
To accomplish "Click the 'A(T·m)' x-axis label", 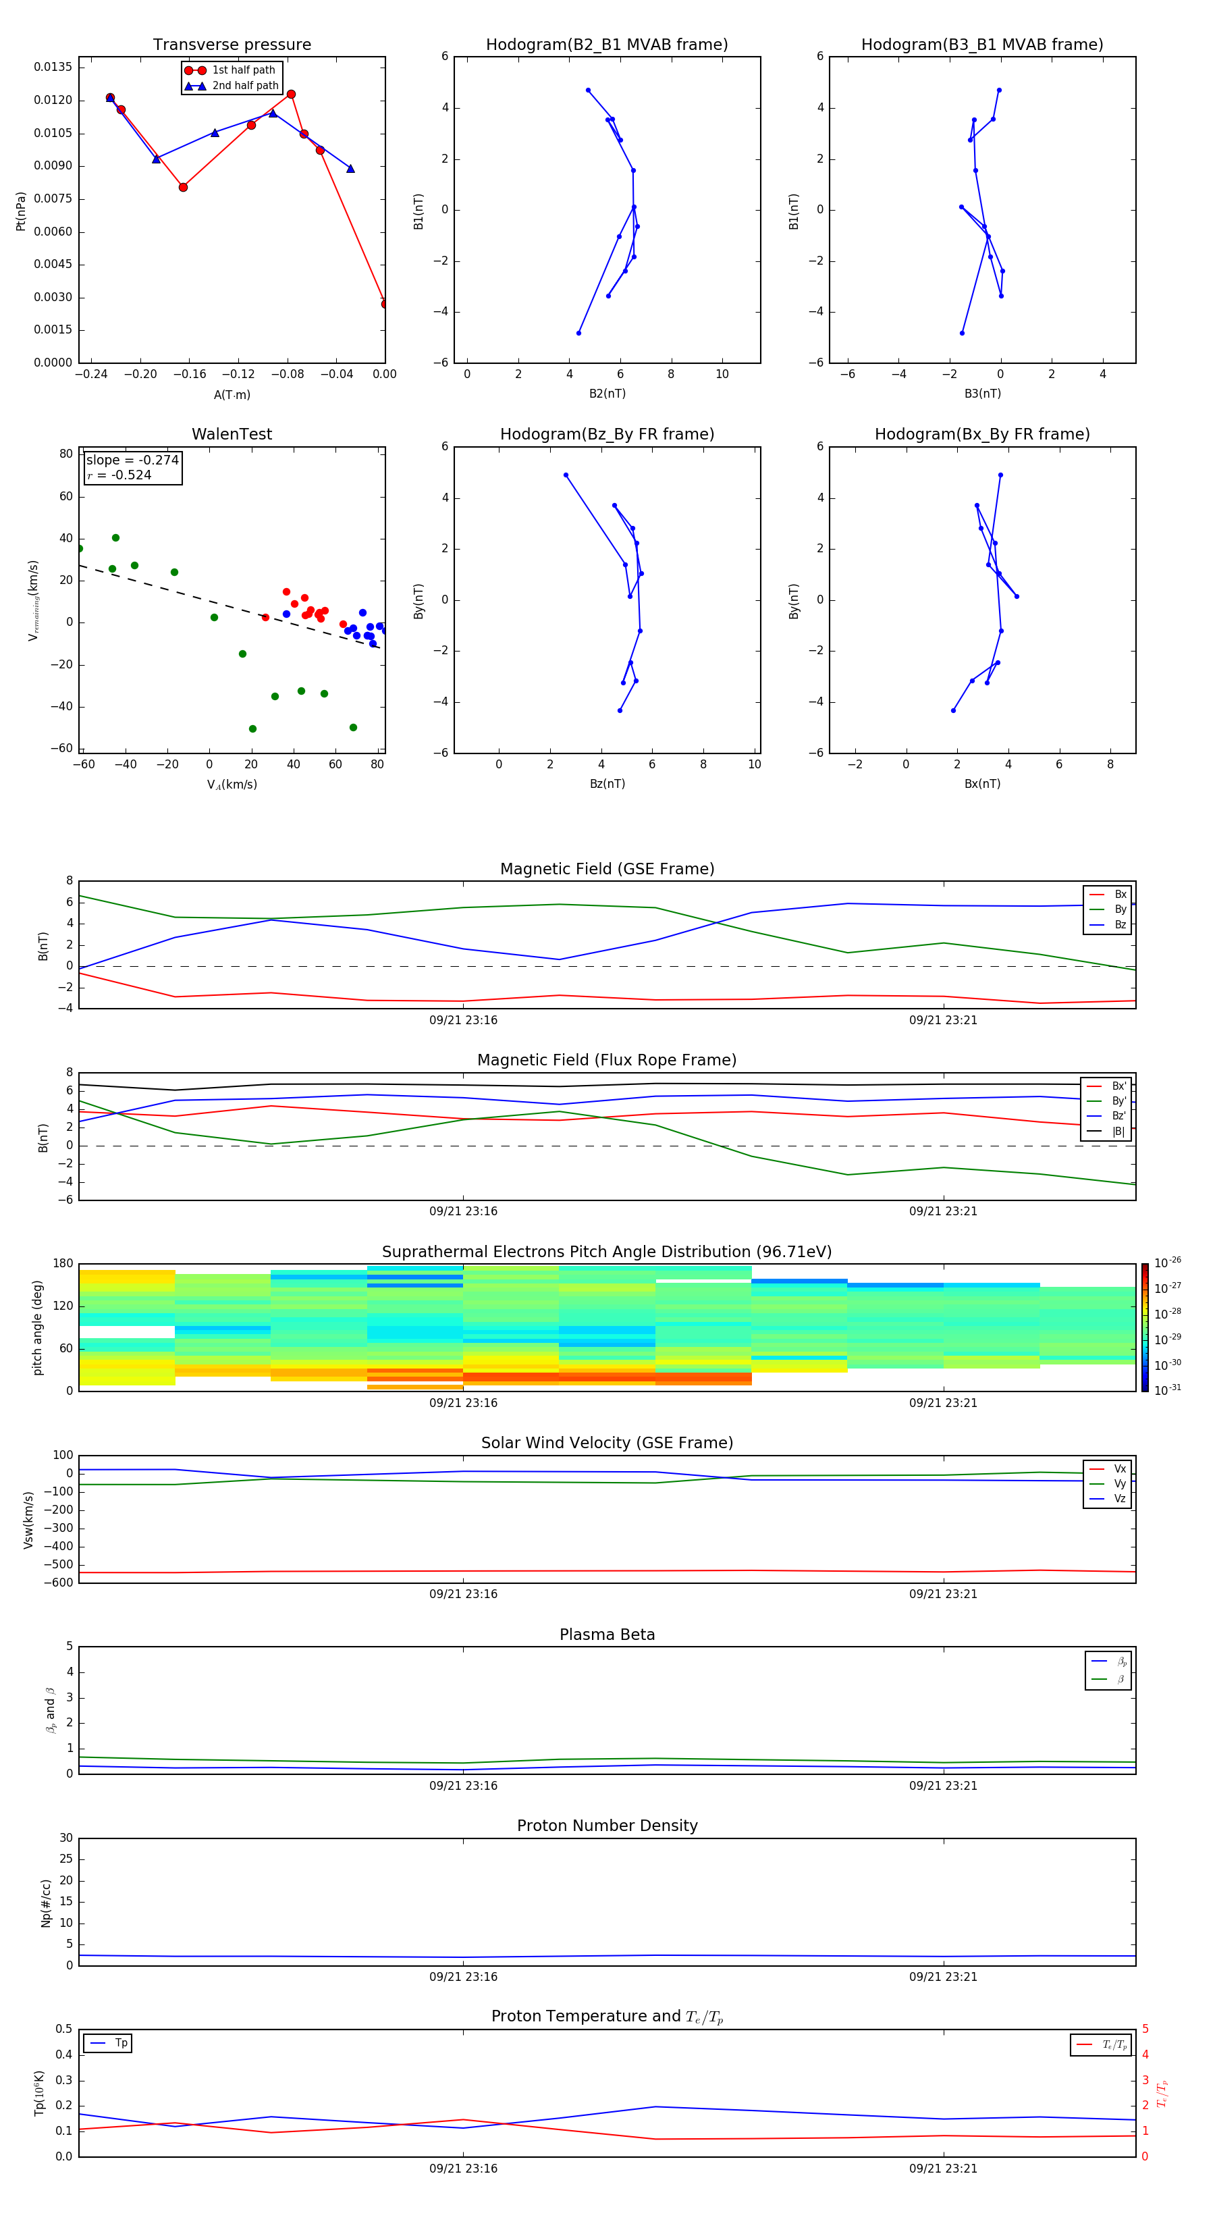I will pyautogui.click(x=232, y=395).
